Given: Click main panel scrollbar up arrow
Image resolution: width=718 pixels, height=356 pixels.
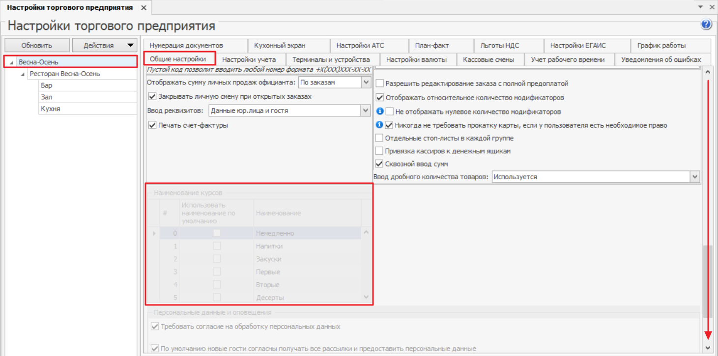Looking at the screenshot, I should 708,72.
